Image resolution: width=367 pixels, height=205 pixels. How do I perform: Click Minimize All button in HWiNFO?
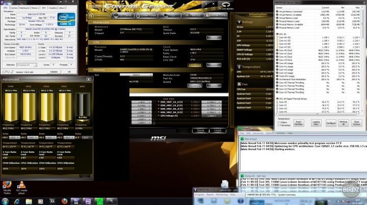point(344,123)
